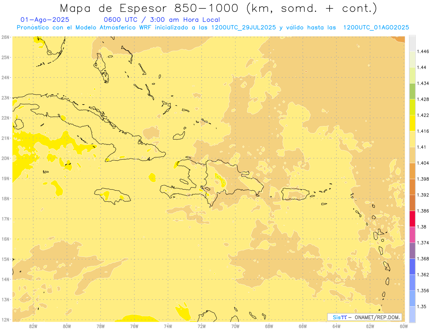Click the 80W longitude label
The width and height of the screenshot is (429, 331).
(x=66, y=326)
